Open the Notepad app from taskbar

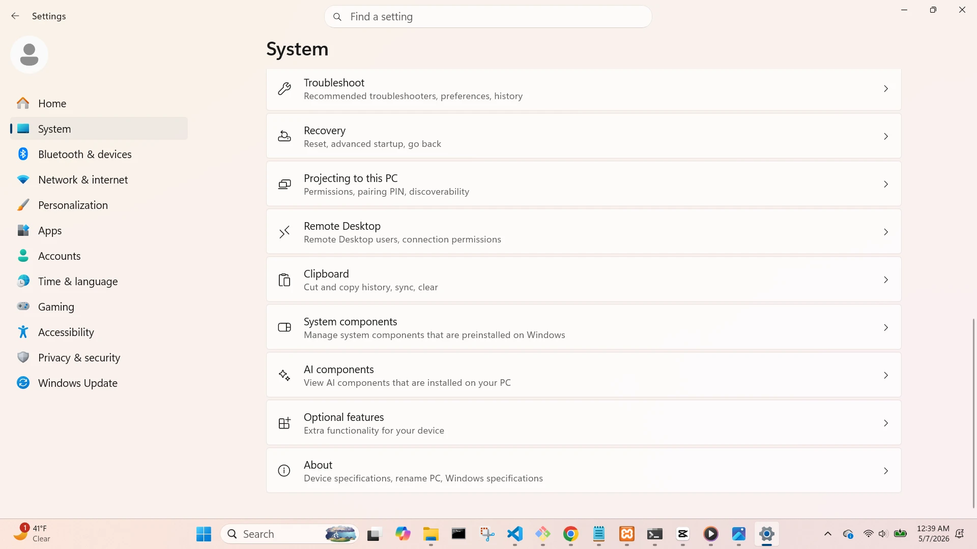pyautogui.click(x=598, y=534)
